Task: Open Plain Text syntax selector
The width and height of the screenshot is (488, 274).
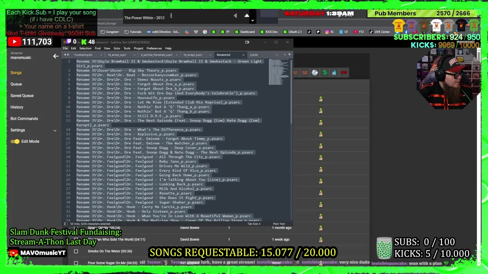Action: point(279,224)
